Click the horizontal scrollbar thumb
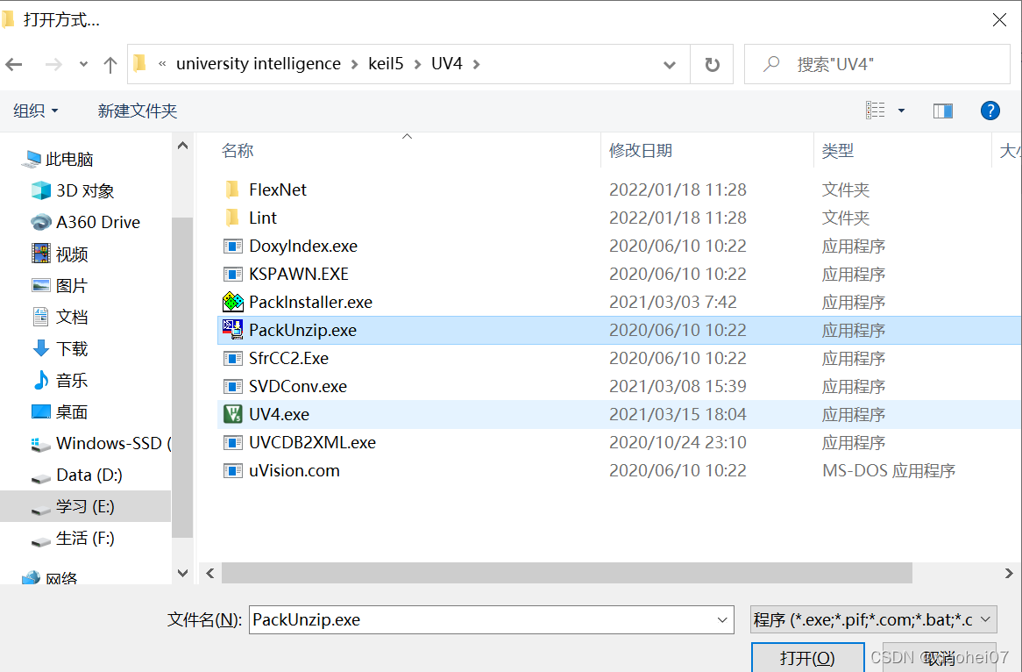This screenshot has height=672, width=1022. click(x=566, y=574)
